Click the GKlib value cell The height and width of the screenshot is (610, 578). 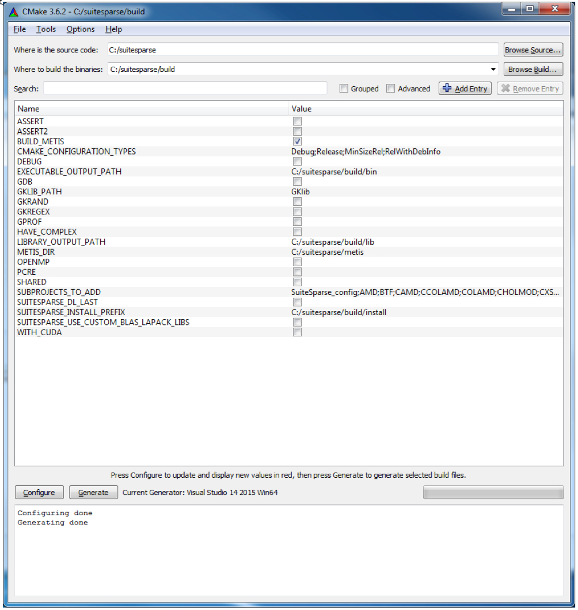point(301,192)
